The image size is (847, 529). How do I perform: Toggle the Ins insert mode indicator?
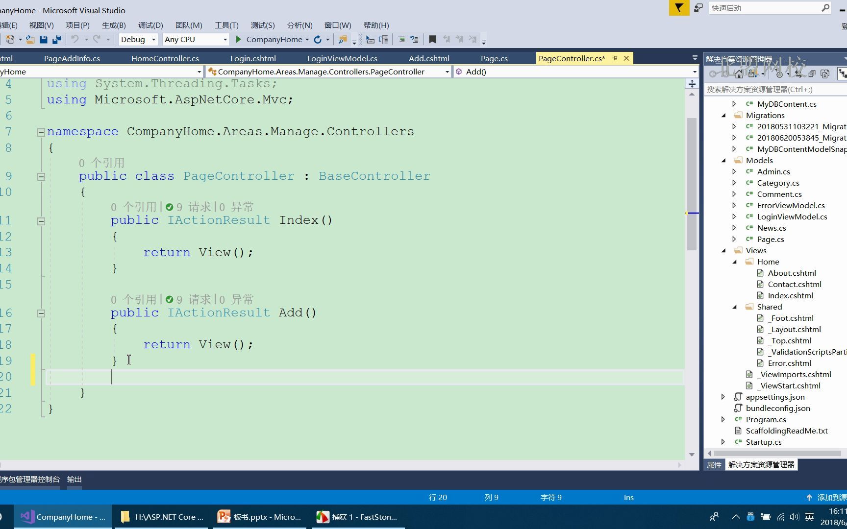coord(628,497)
